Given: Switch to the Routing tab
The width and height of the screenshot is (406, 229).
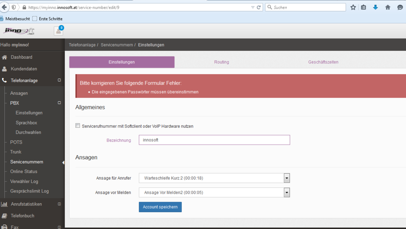Looking at the screenshot, I should coord(221,62).
